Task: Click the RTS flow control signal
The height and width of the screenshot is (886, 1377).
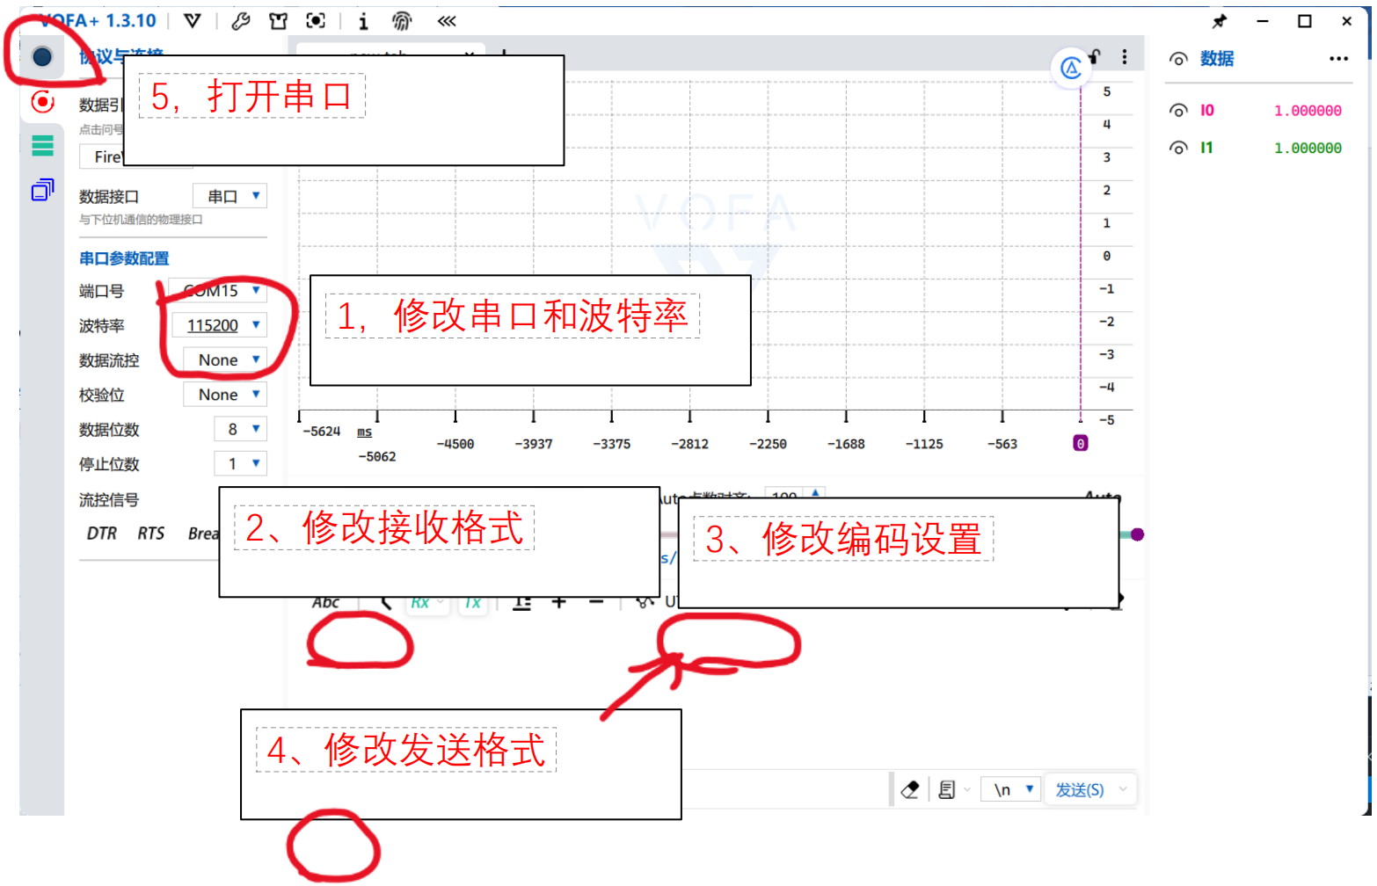Action: (x=150, y=534)
